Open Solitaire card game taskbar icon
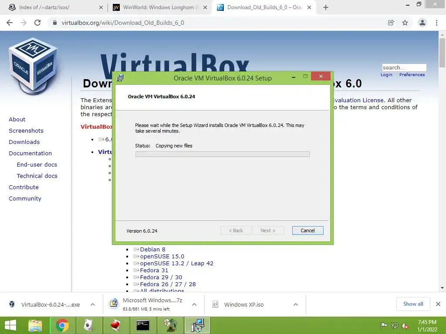The width and height of the screenshot is (446, 334). pos(89,325)
